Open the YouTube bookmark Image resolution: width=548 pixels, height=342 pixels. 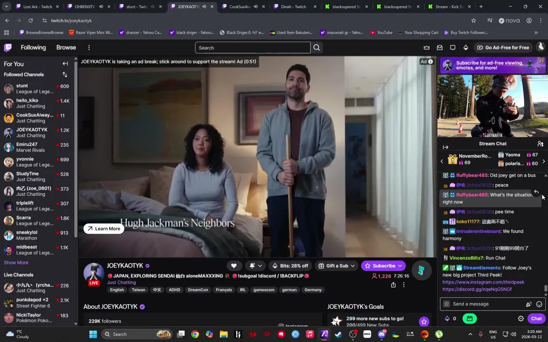pyautogui.click(x=381, y=32)
